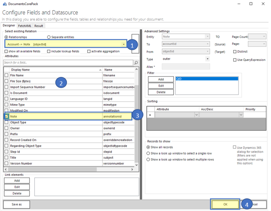The height and width of the screenshot is (211, 271).
Task: Click the DocumentsCorePack title bar icon
Action: click(x=4, y=4)
